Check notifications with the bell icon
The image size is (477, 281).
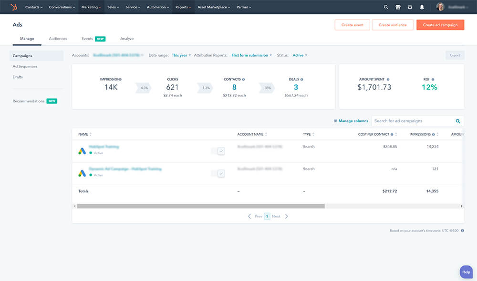pyautogui.click(x=422, y=7)
